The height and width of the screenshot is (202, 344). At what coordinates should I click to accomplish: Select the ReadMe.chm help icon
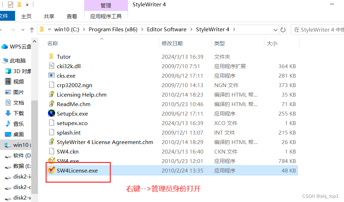[51, 104]
